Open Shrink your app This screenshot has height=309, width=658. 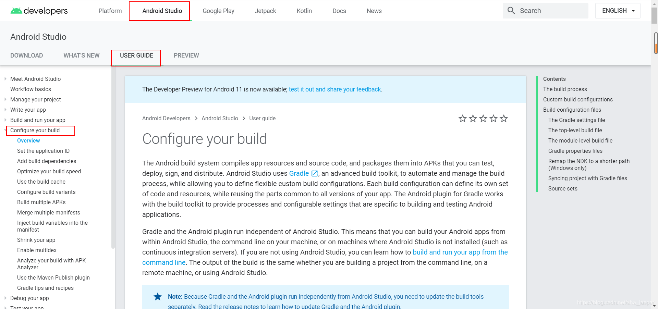(x=36, y=240)
